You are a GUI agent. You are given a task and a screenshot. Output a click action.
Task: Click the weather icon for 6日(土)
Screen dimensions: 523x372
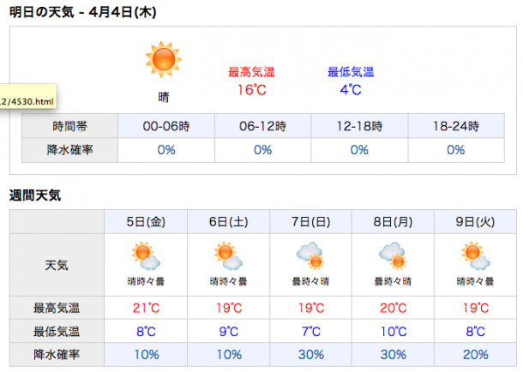tap(228, 255)
